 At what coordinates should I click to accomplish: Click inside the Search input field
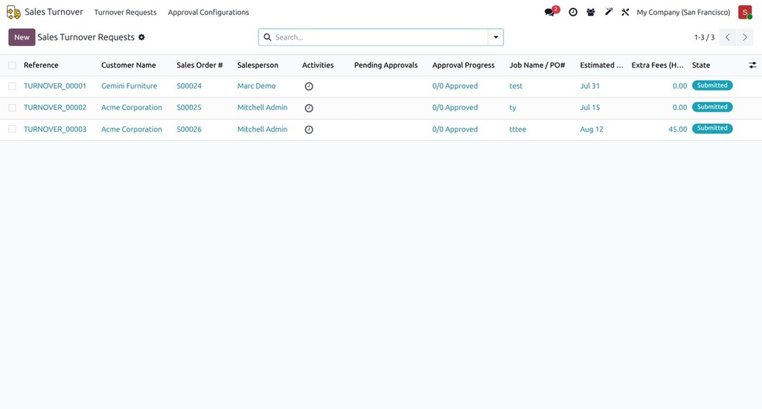pos(380,37)
